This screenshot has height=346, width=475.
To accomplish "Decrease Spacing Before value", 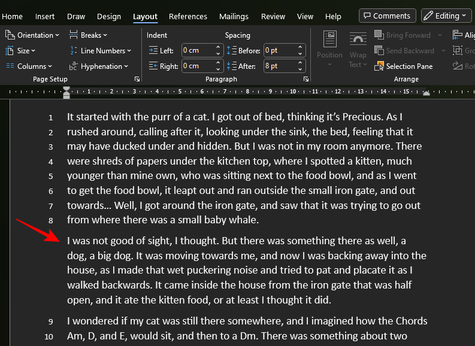I will [x=300, y=54].
